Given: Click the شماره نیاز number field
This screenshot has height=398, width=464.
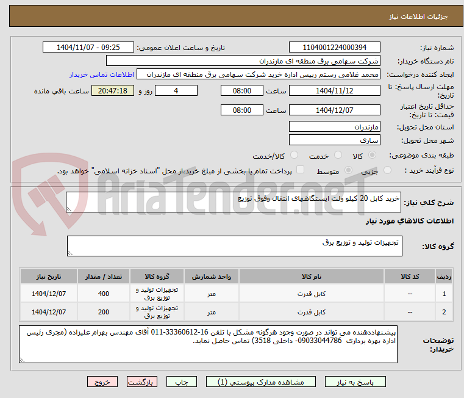Looking at the screenshot, I should (334, 47).
